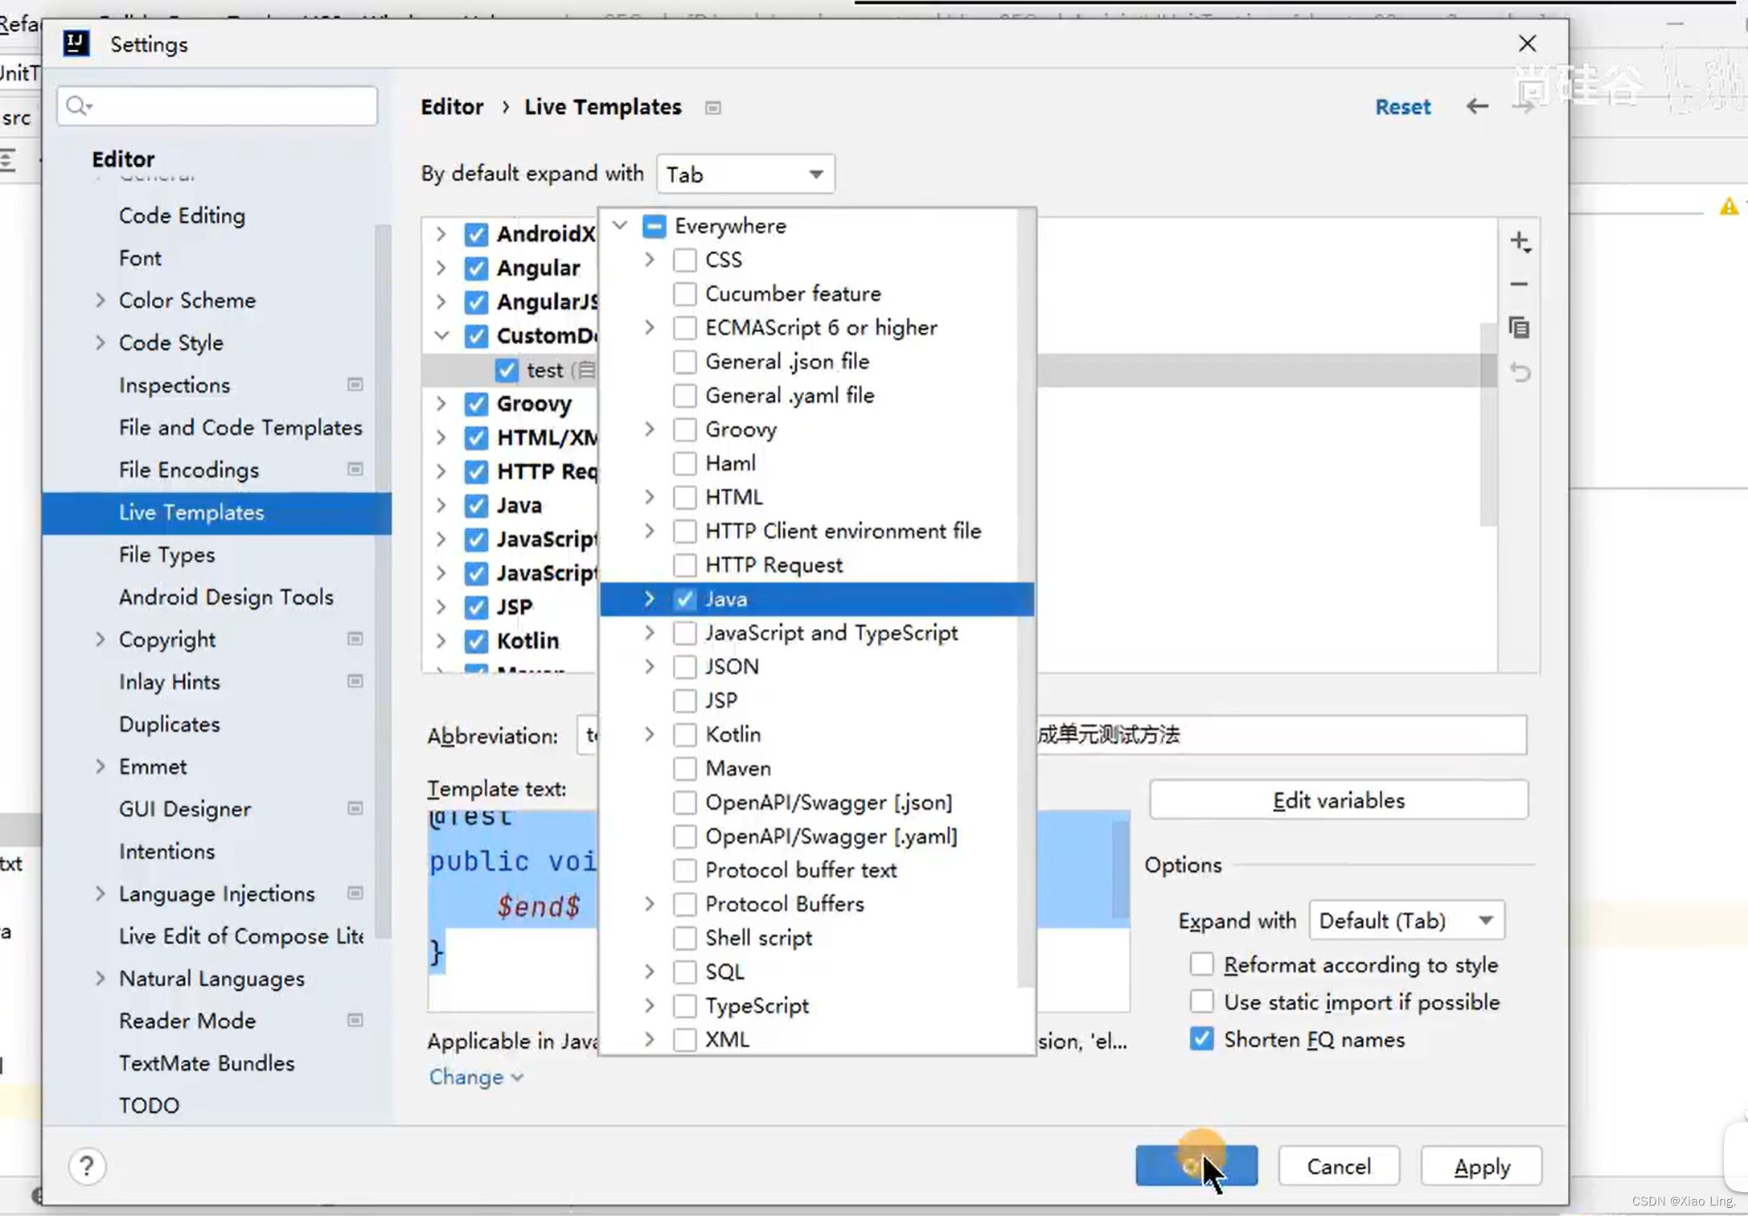Open the help question mark button
The height and width of the screenshot is (1216, 1748).
tap(87, 1166)
